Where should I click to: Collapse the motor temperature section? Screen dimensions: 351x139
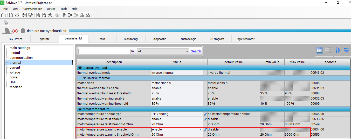click(x=80, y=109)
